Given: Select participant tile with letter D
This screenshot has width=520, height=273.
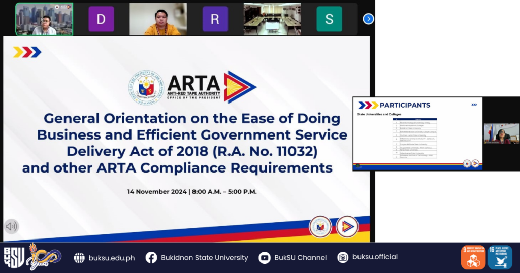Looking at the screenshot, I should pyautogui.click(x=101, y=19).
